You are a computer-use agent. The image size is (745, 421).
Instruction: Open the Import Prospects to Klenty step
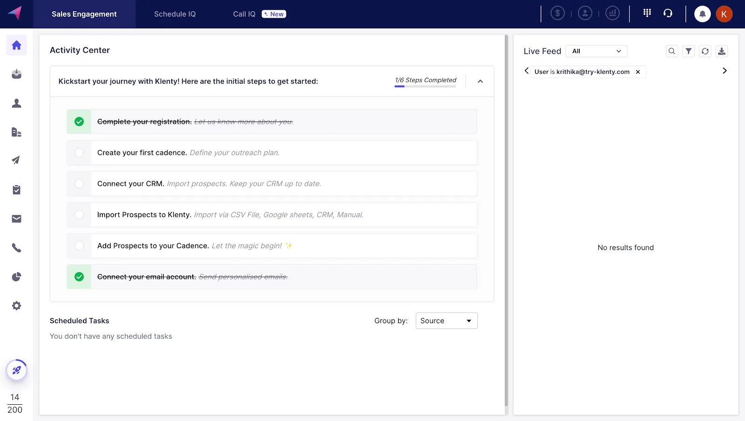[272, 215]
